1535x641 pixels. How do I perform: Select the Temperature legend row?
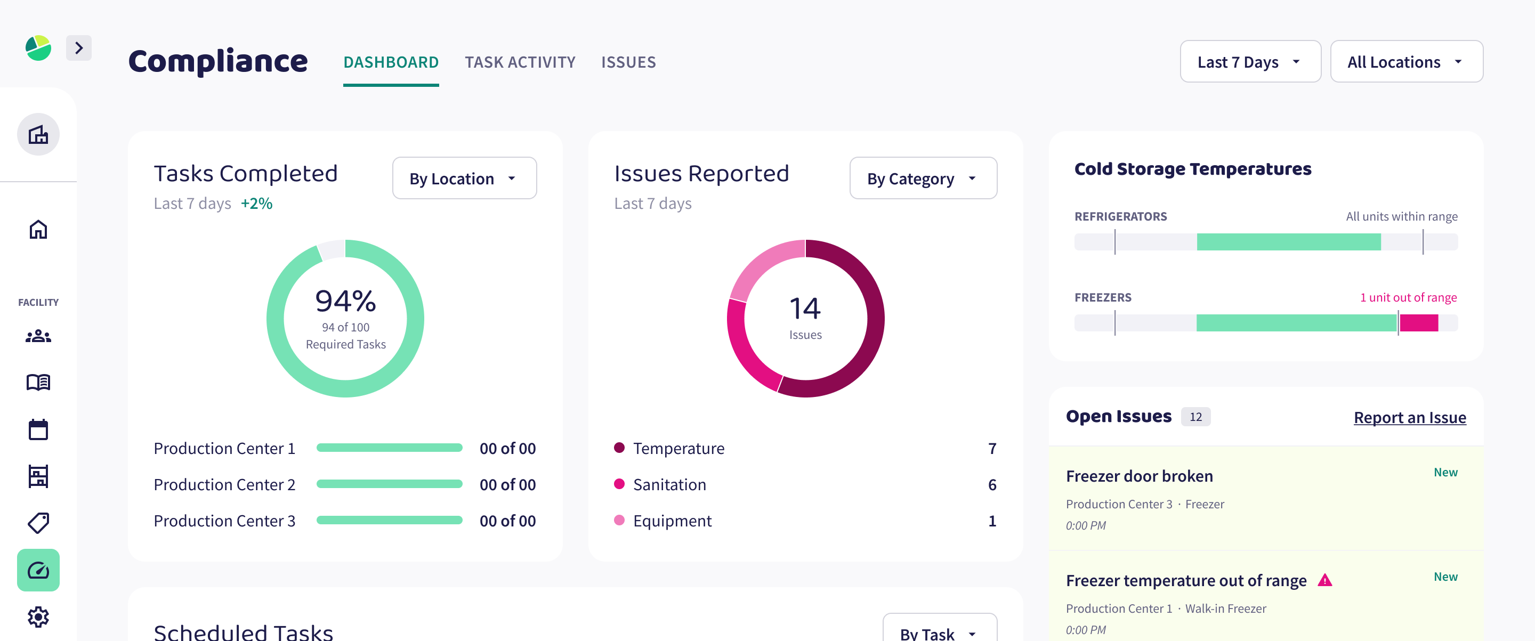pos(805,448)
